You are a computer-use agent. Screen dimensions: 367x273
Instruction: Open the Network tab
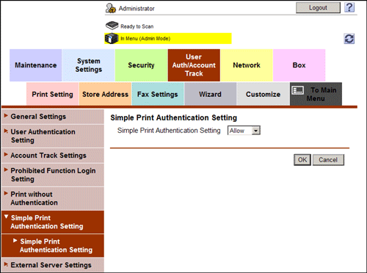(x=247, y=65)
